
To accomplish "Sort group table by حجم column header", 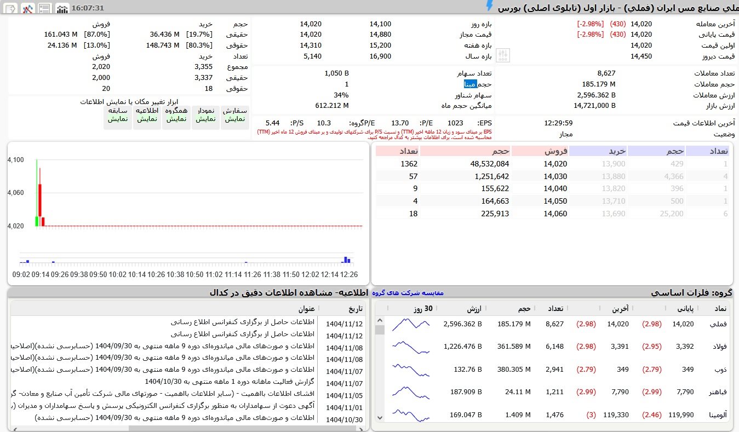I will 524,308.
